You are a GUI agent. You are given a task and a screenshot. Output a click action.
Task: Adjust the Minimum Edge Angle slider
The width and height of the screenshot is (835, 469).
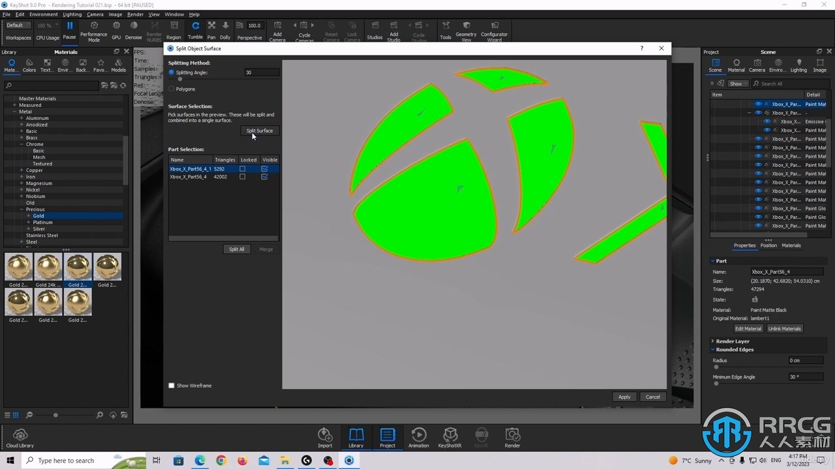(716, 384)
